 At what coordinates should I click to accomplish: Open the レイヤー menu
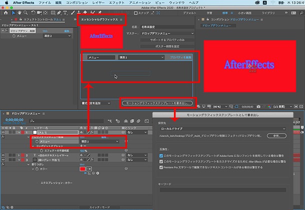tap(98, 2)
